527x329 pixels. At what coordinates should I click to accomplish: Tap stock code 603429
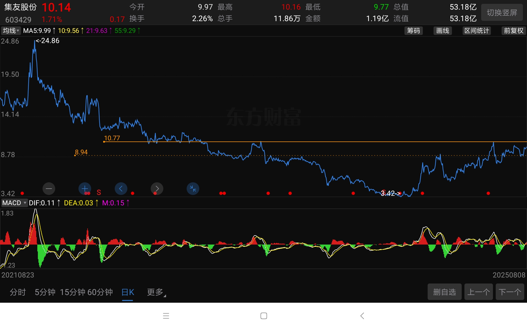(x=18, y=20)
